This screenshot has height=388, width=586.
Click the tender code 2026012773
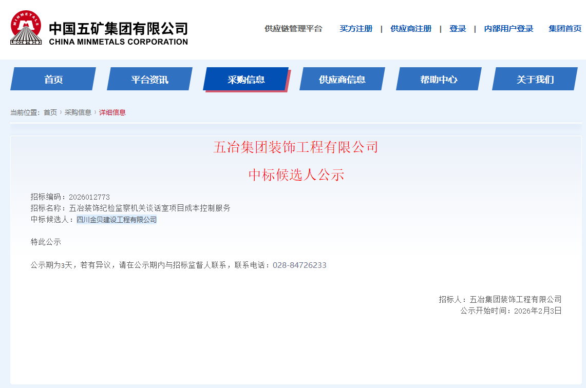(x=89, y=197)
